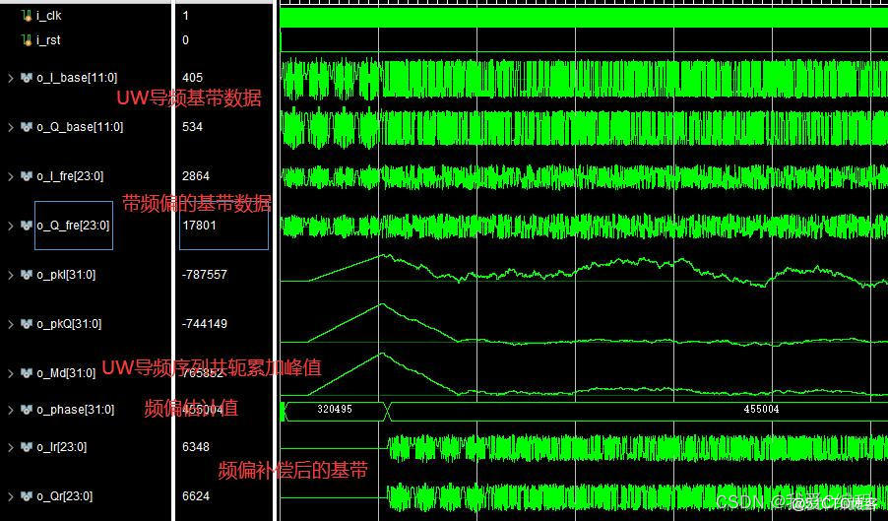Image resolution: width=888 pixels, height=521 pixels.
Task: Expand the o_Ir[23:0] bus
Action: [10, 447]
